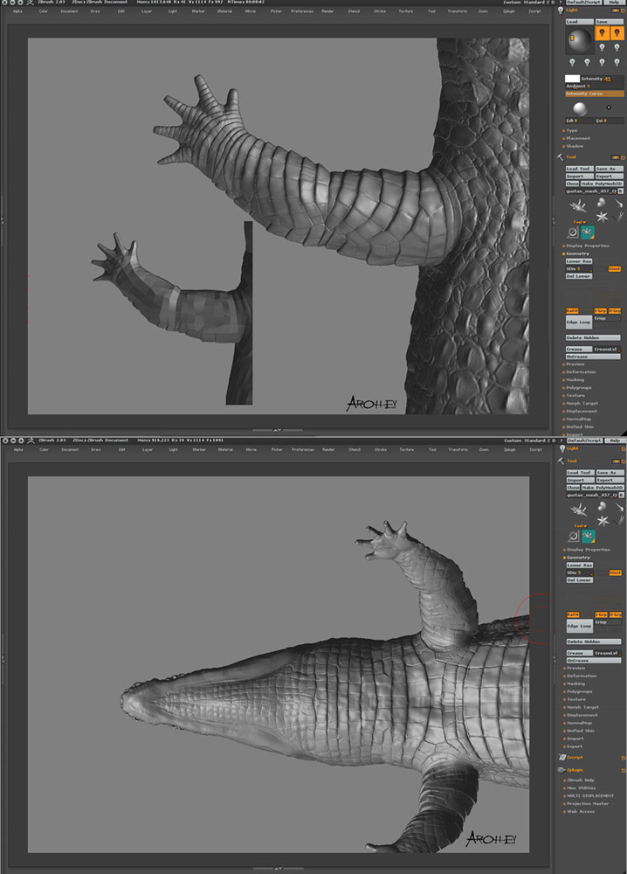The image size is (627, 874).
Task: Expand Projection Master under Zplugin
Action: pyautogui.click(x=588, y=804)
